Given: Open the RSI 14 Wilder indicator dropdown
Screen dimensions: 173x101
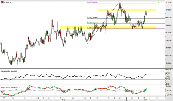Looking at the screenshot, I should [x=18, y=71].
